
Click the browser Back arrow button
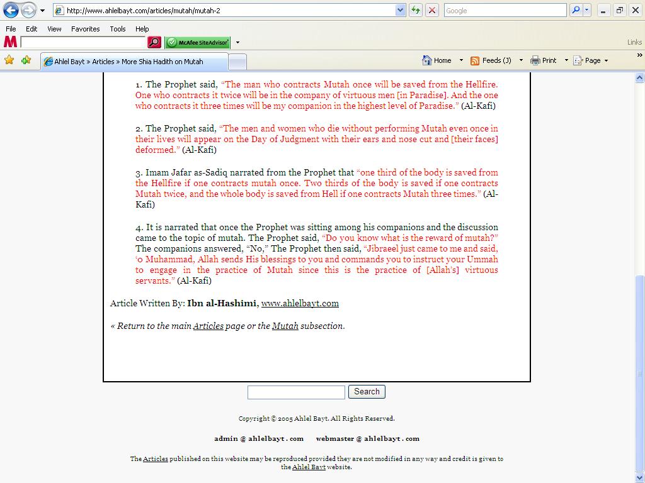click(11, 10)
